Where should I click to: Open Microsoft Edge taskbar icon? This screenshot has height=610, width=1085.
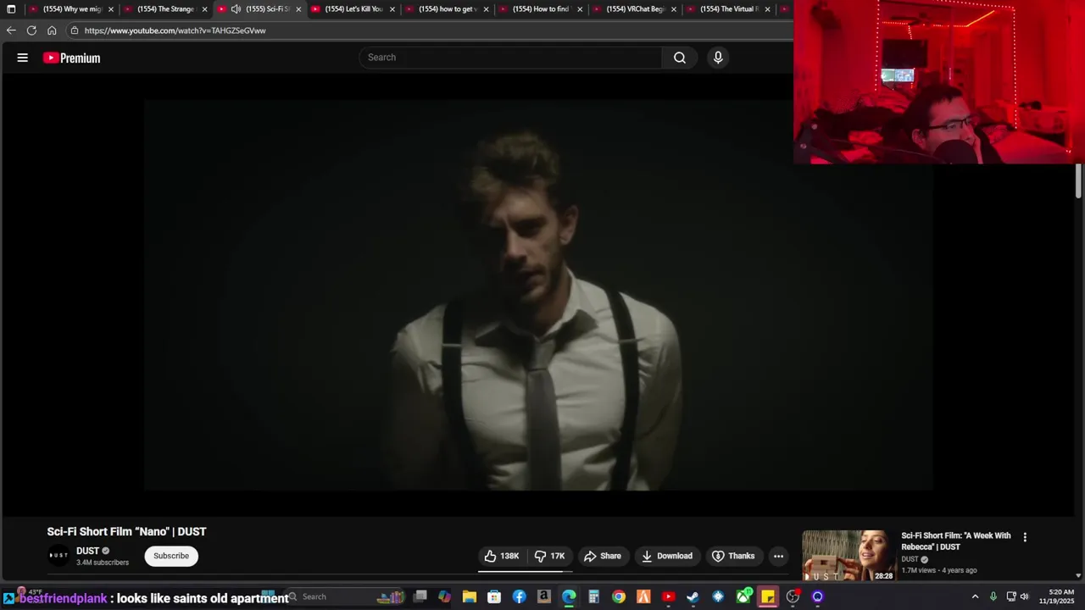point(569,596)
